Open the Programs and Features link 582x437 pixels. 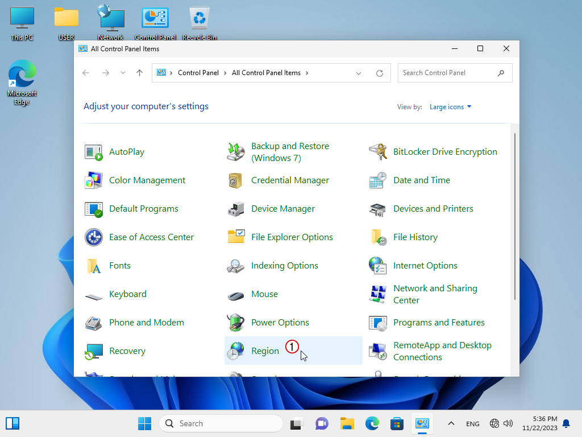(439, 323)
